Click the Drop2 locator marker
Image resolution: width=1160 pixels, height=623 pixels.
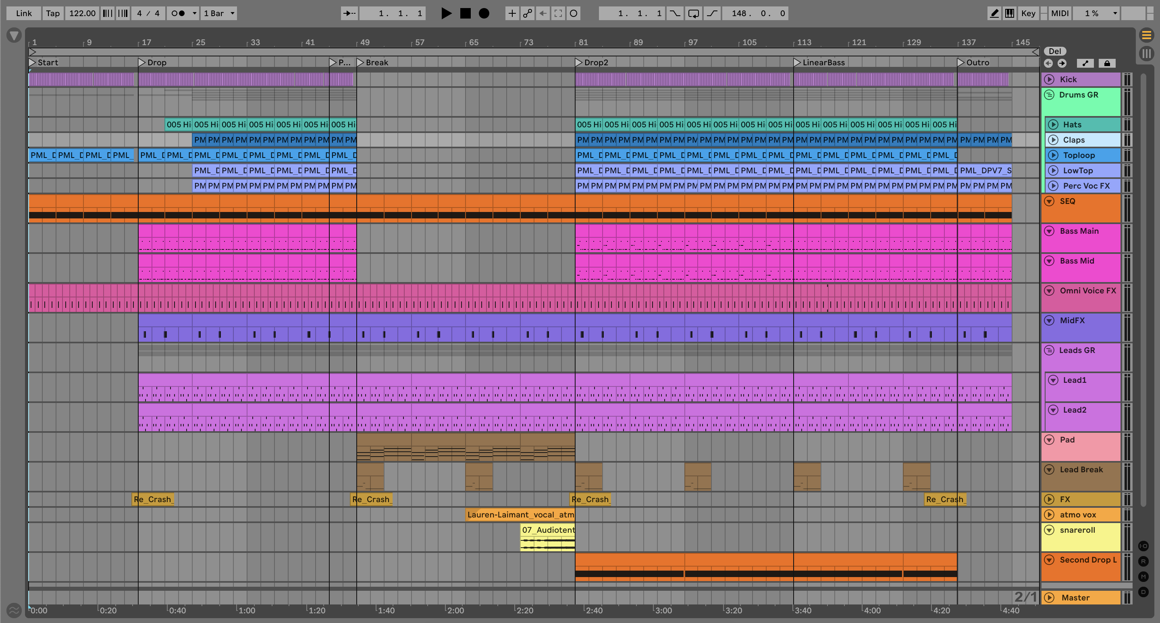point(579,62)
